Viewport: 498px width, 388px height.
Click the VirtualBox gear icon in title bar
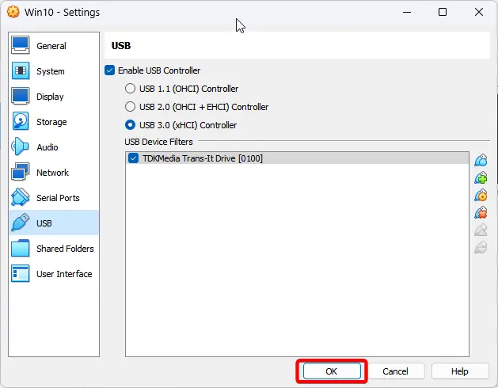pos(13,12)
